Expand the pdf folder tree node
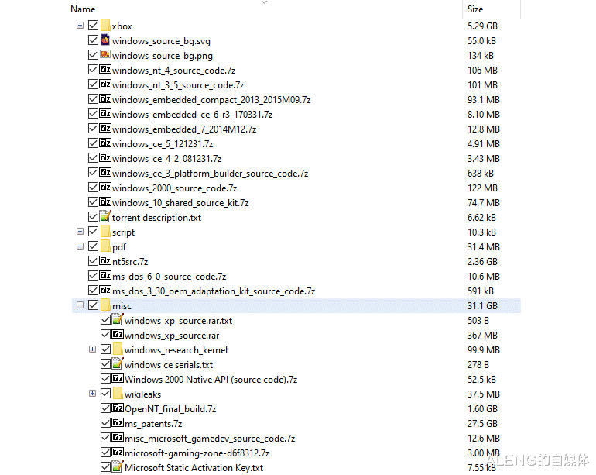Viewport: 596px width, 475px height. 80,246
